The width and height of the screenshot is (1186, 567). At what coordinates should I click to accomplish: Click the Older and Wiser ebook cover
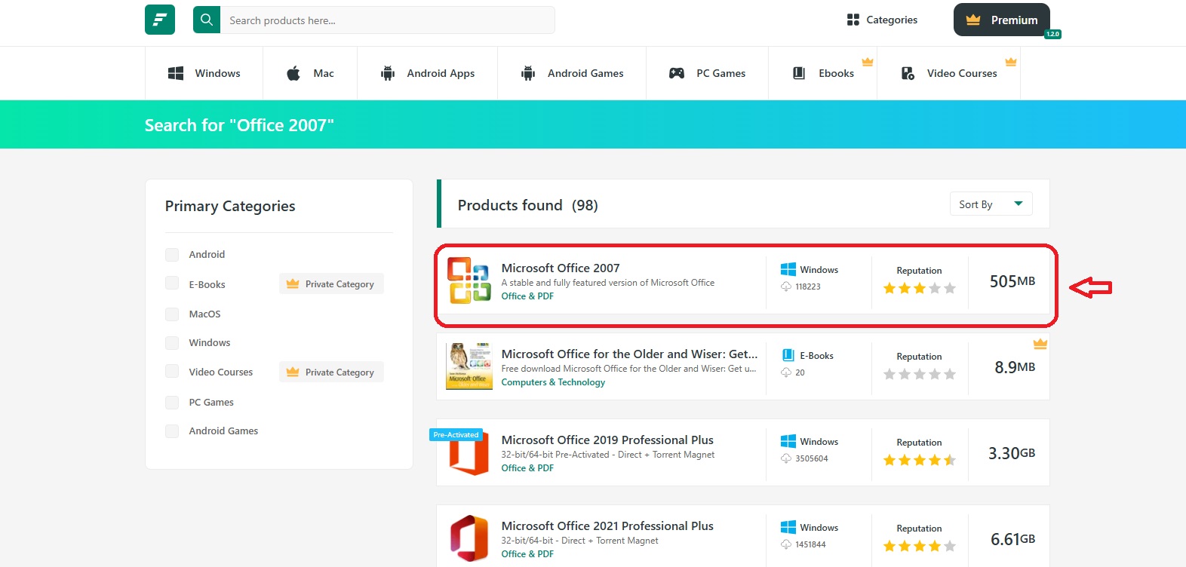tap(469, 366)
